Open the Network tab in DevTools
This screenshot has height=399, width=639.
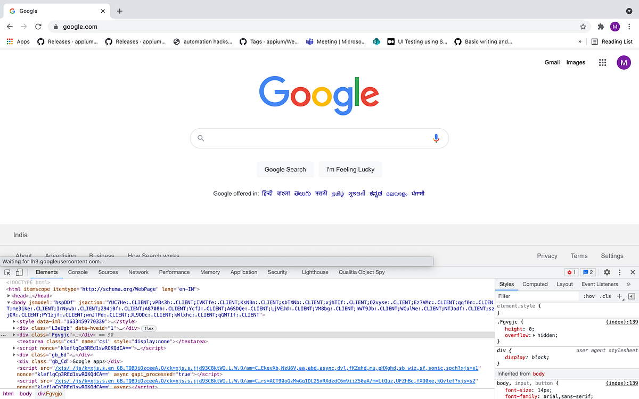pyautogui.click(x=138, y=272)
